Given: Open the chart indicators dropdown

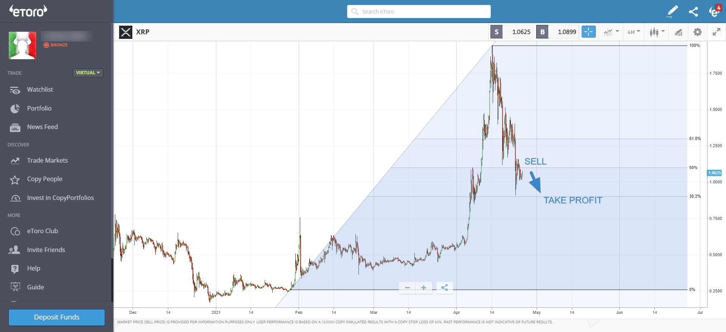Looking at the screenshot, I should click(x=611, y=32).
